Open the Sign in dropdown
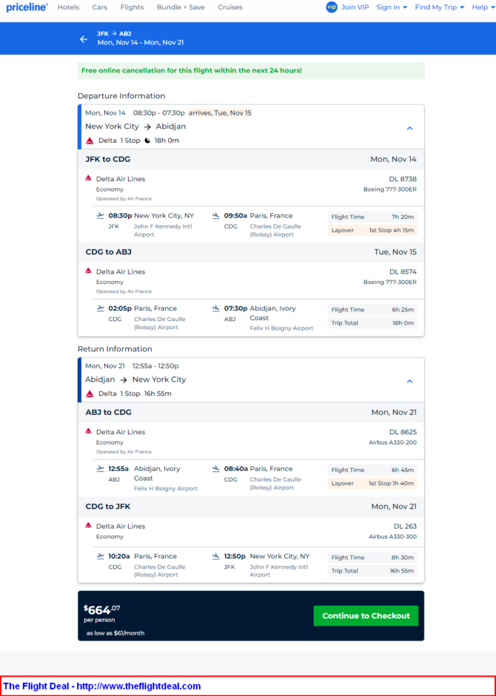This screenshot has width=496, height=696. point(392,7)
